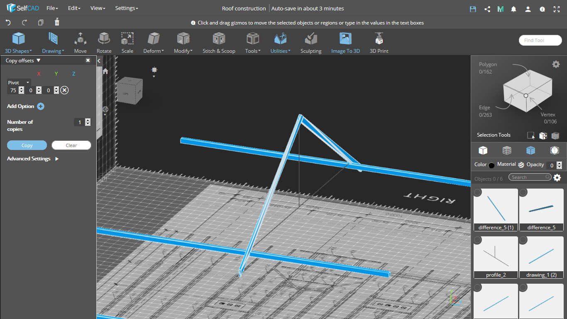
Task: Save the project with the disk icon
Action: pos(473,9)
